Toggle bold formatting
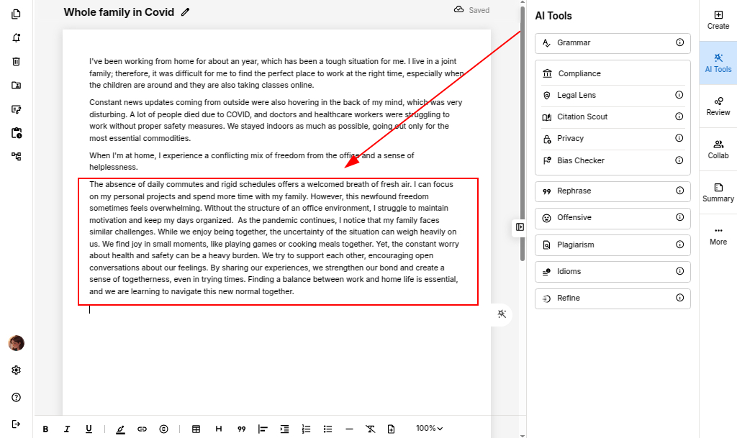This screenshot has height=438, width=737. click(45, 429)
